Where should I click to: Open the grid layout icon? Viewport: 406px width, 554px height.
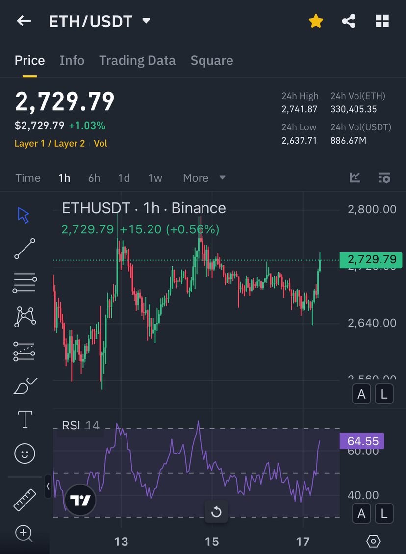(382, 21)
